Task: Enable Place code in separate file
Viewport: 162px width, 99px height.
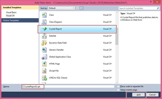Action: tap(118, 87)
